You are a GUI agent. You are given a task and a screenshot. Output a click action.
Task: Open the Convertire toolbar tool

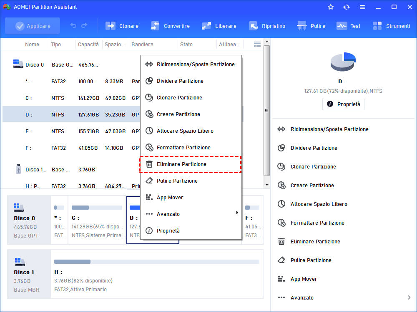pos(170,26)
